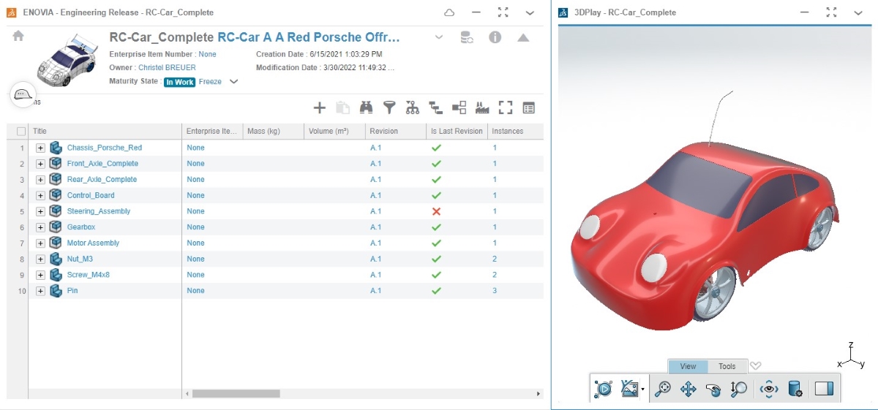Expand the Gearbox node
This screenshot has width=878, height=410.
point(40,227)
